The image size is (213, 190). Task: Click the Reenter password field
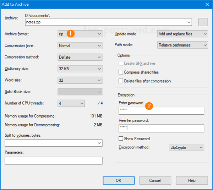[x=161, y=128]
